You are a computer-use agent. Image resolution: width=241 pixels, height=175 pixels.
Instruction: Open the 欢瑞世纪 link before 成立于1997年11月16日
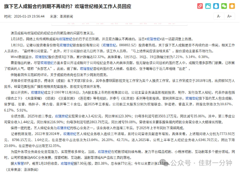point(37,92)
